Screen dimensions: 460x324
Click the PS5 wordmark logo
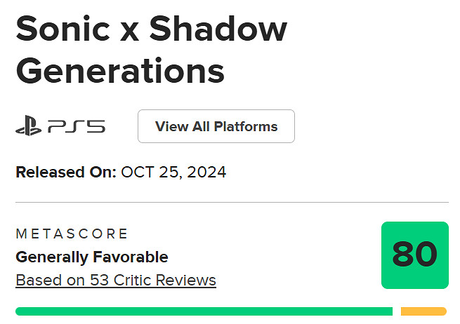coord(77,127)
